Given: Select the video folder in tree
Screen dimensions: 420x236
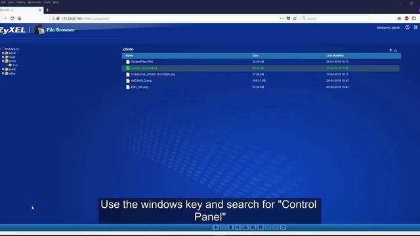Looking at the screenshot, I should tap(12, 73).
